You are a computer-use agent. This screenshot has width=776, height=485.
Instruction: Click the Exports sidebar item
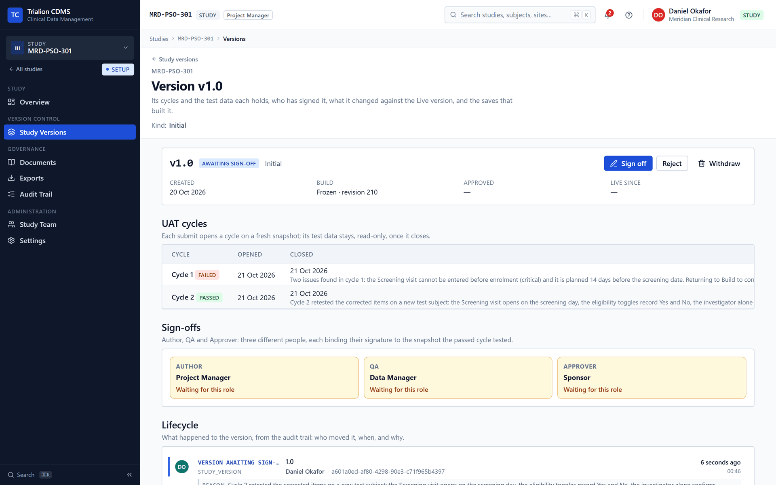[x=70, y=178]
